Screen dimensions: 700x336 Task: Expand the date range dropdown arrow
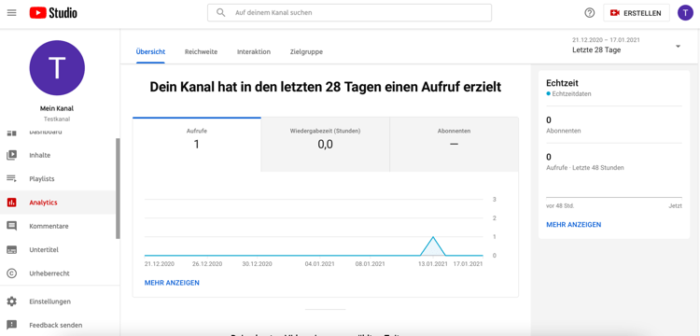[x=679, y=46]
